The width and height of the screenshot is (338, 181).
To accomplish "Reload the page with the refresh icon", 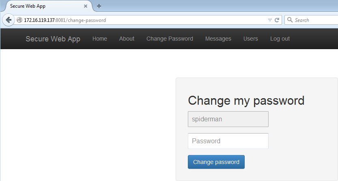I will coord(277,20).
